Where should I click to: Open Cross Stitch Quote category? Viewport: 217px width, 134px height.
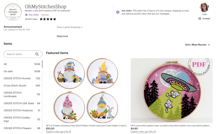tap(22, 86)
